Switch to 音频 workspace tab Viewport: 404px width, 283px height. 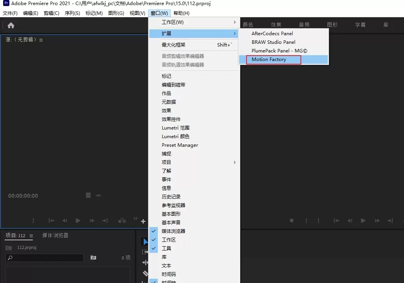pyautogui.click(x=304, y=25)
